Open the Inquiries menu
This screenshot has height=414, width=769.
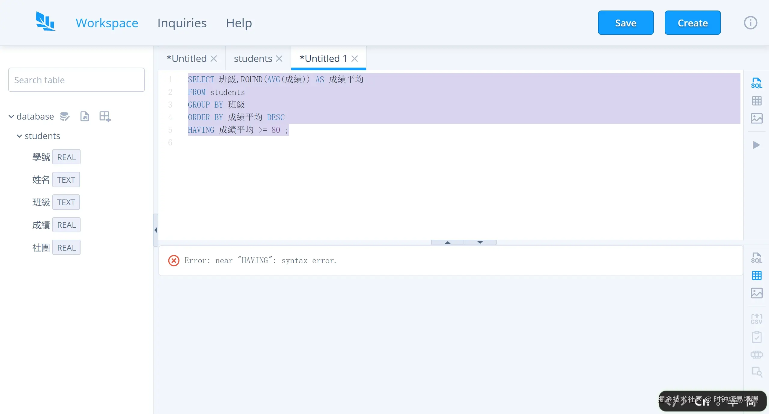click(182, 23)
